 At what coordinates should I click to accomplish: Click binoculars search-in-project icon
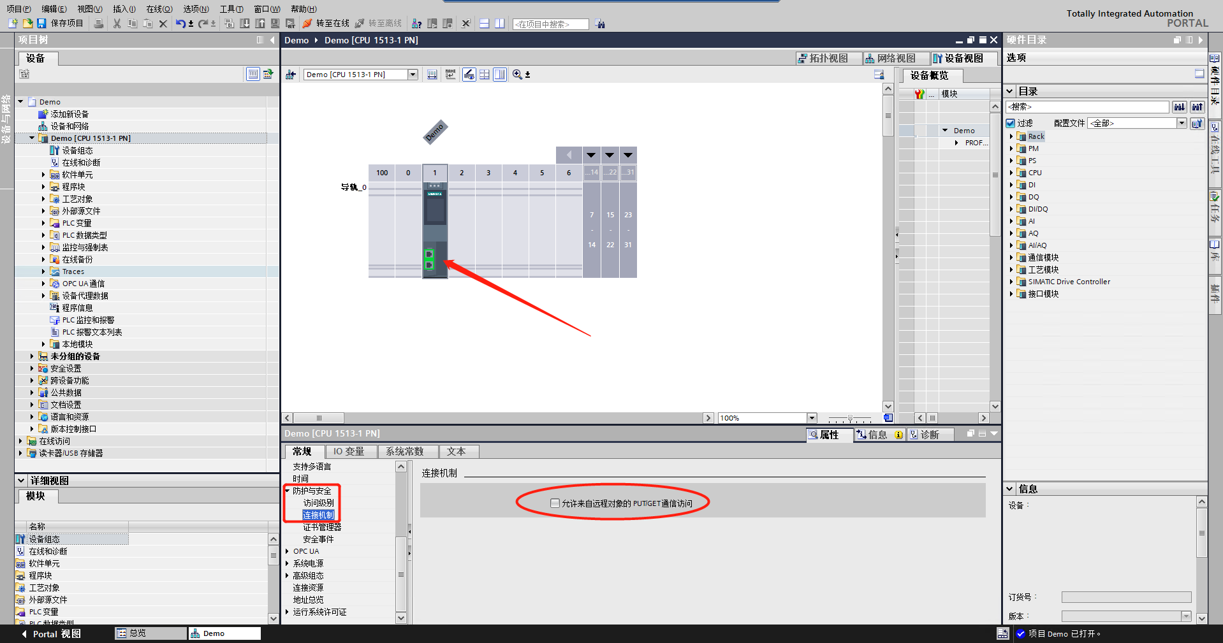tap(600, 24)
